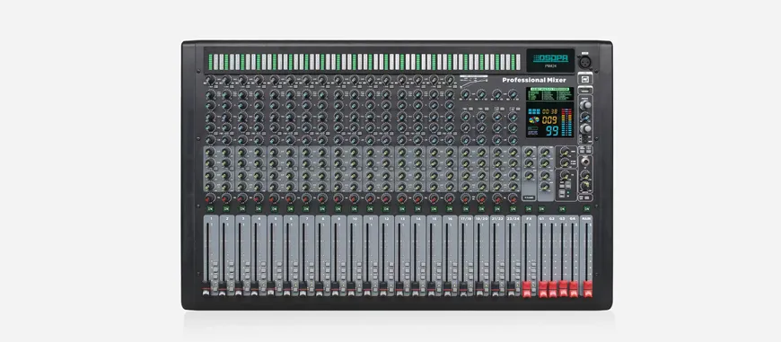Click the upper large silver knob beside the LCD
Screen dimensions: 781x342
pos(586,105)
